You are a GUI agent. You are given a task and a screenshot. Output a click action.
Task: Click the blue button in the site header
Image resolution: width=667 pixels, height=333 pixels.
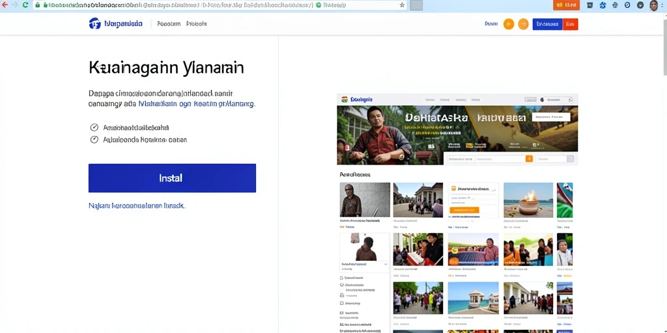[x=547, y=24]
